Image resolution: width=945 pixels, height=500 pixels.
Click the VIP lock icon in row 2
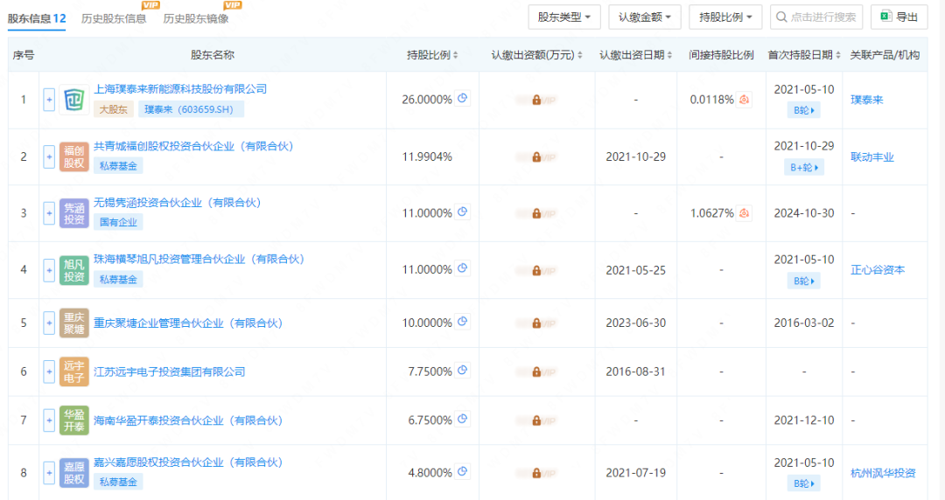(536, 157)
